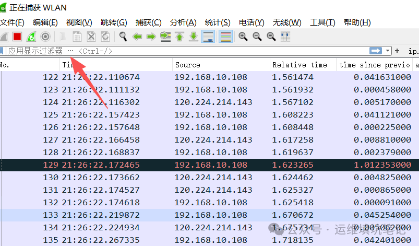Toggle packet list colorization
The width and height of the screenshot is (419, 246).
225,37
